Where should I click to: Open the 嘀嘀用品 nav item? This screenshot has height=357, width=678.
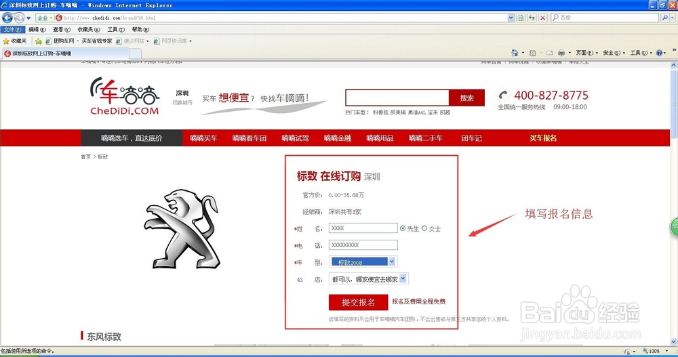pos(380,138)
